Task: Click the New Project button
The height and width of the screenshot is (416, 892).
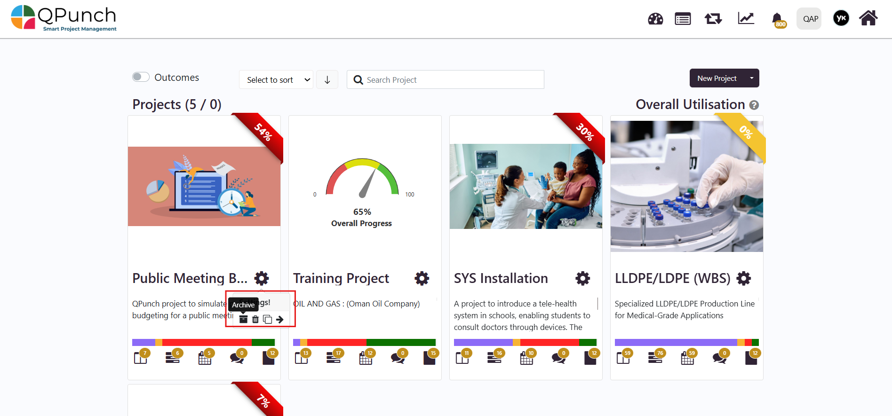Action: [717, 78]
